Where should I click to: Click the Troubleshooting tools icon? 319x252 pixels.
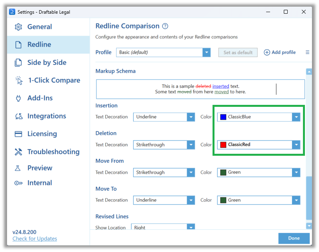pos(18,152)
